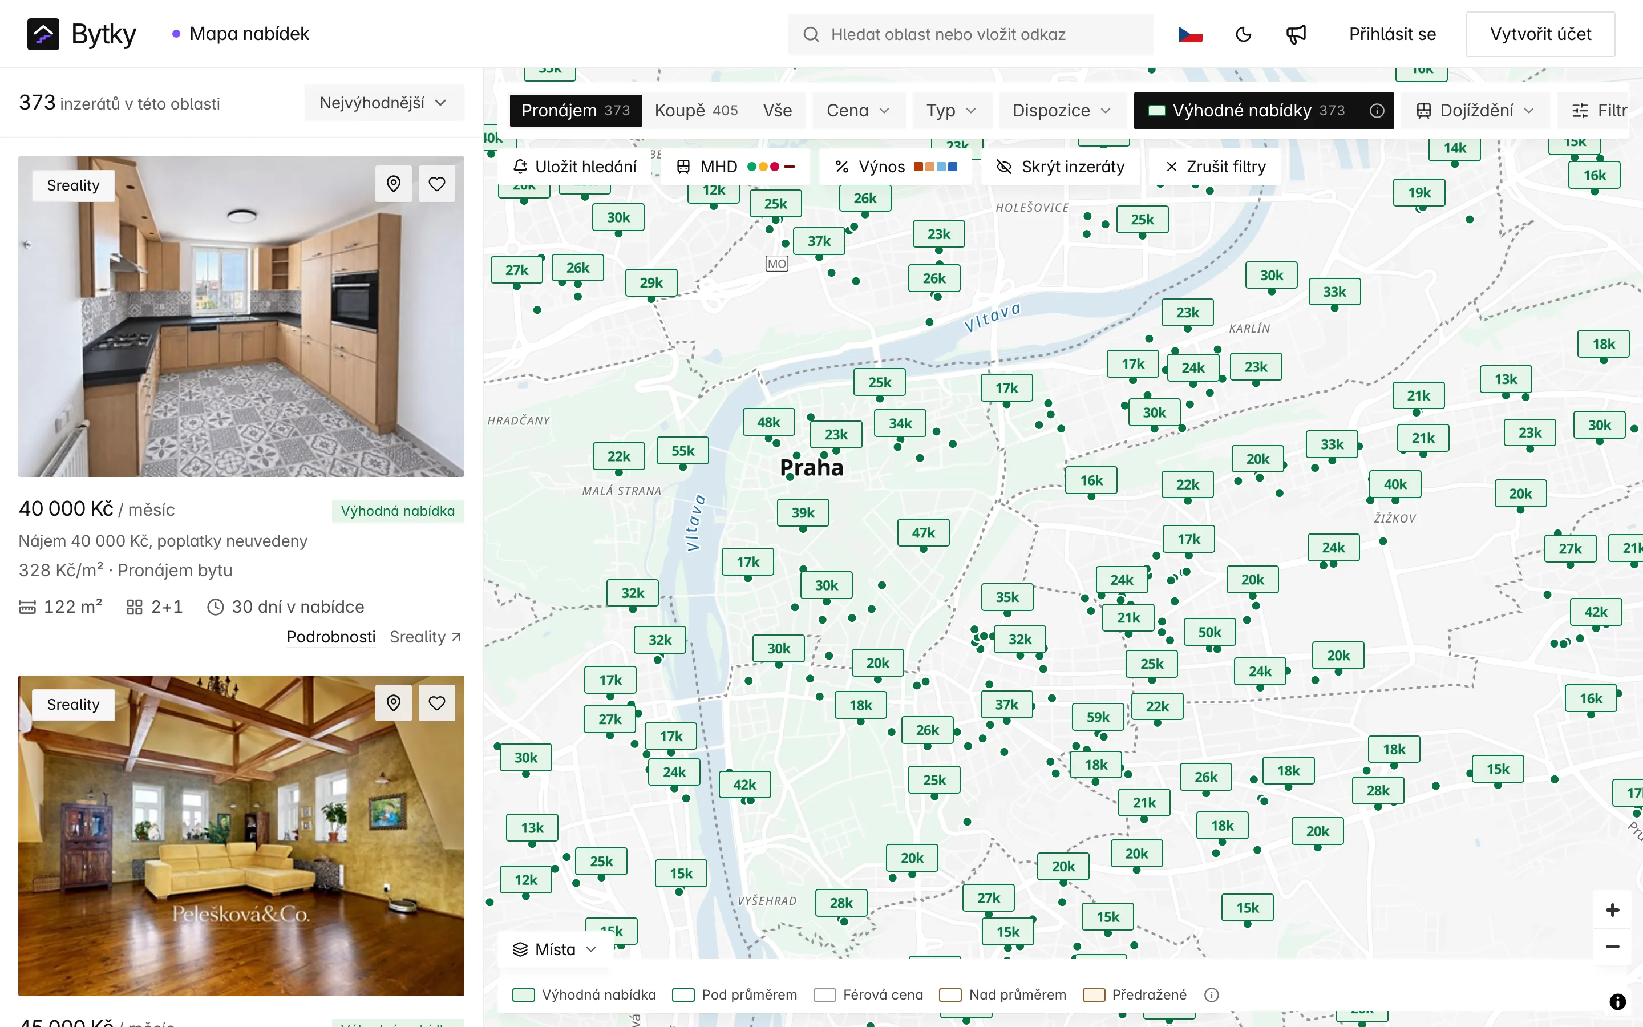
Task: Open Podrobnosti for the first listing
Action: point(331,637)
